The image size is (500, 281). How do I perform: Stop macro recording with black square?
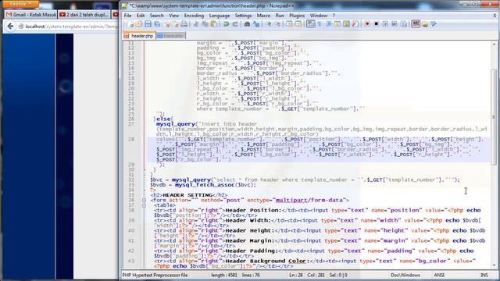[377, 24]
